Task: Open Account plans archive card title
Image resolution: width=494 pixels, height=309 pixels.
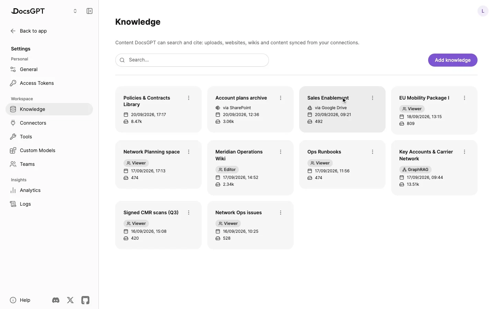Action: pyautogui.click(x=241, y=98)
